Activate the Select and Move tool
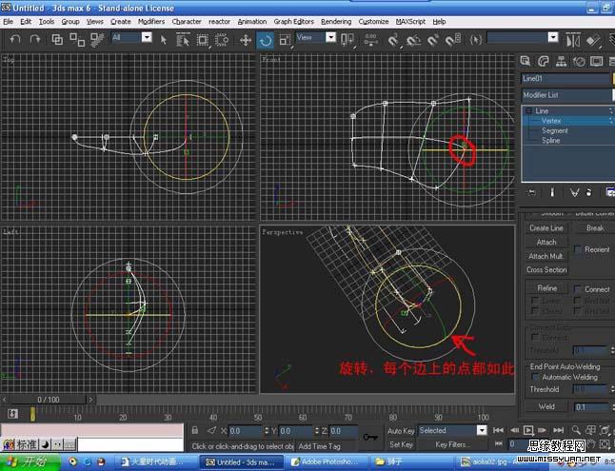Viewport: 615px width, 471px height. (x=246, y=40)
